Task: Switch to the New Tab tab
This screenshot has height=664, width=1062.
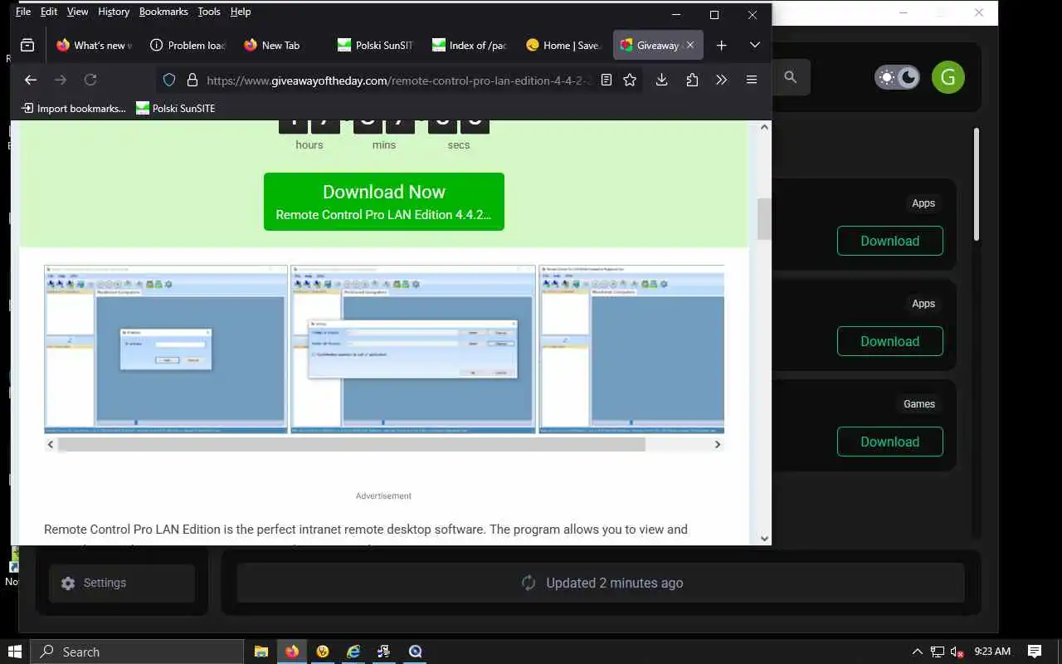Action: [282, 46]
